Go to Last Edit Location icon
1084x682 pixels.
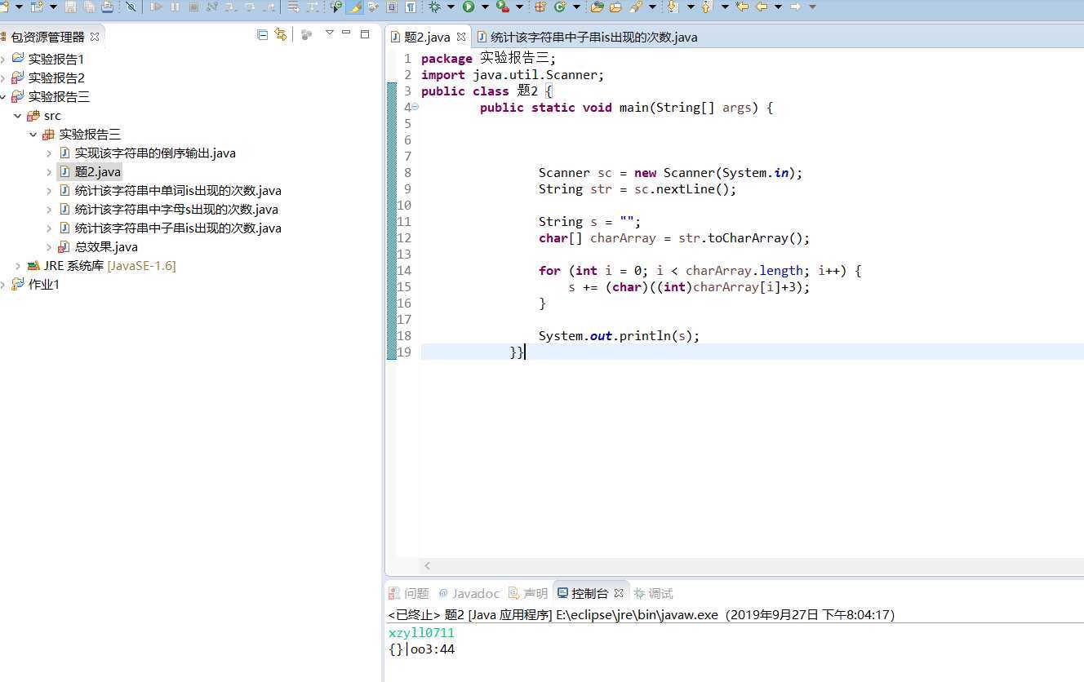point(742,7)
